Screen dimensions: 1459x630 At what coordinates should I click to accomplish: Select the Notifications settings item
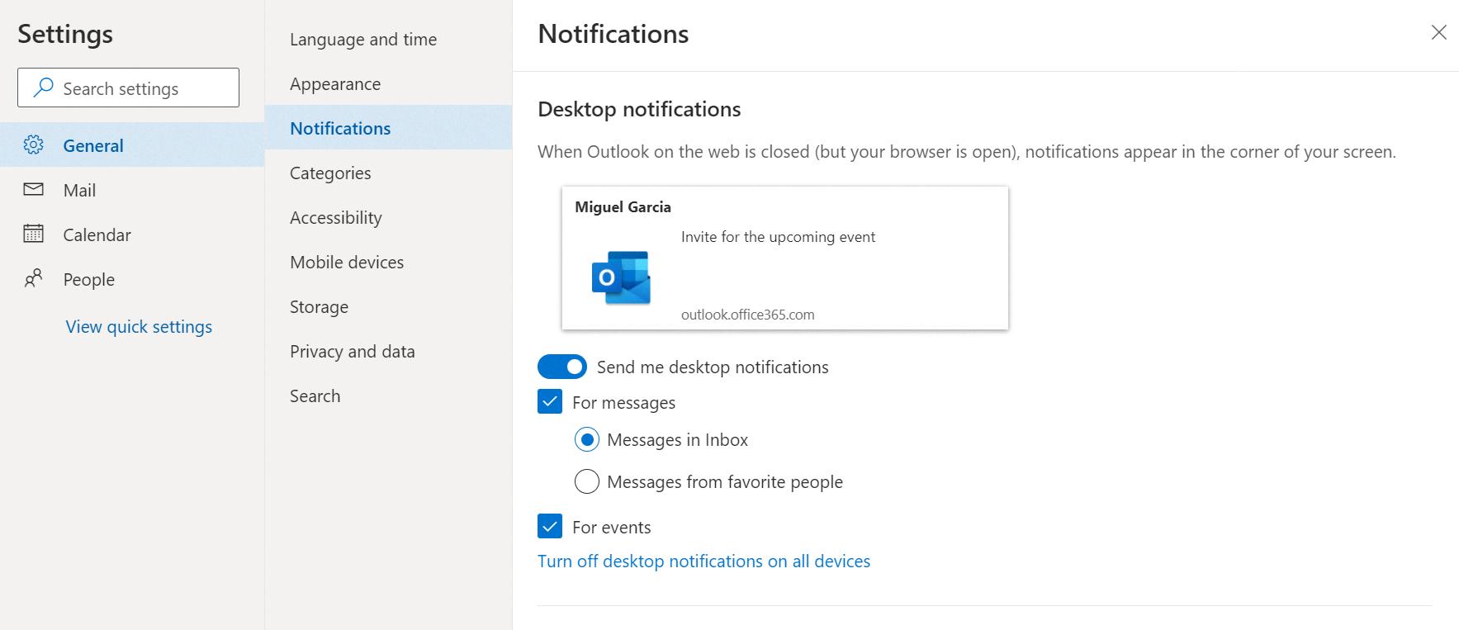point(388,128)
